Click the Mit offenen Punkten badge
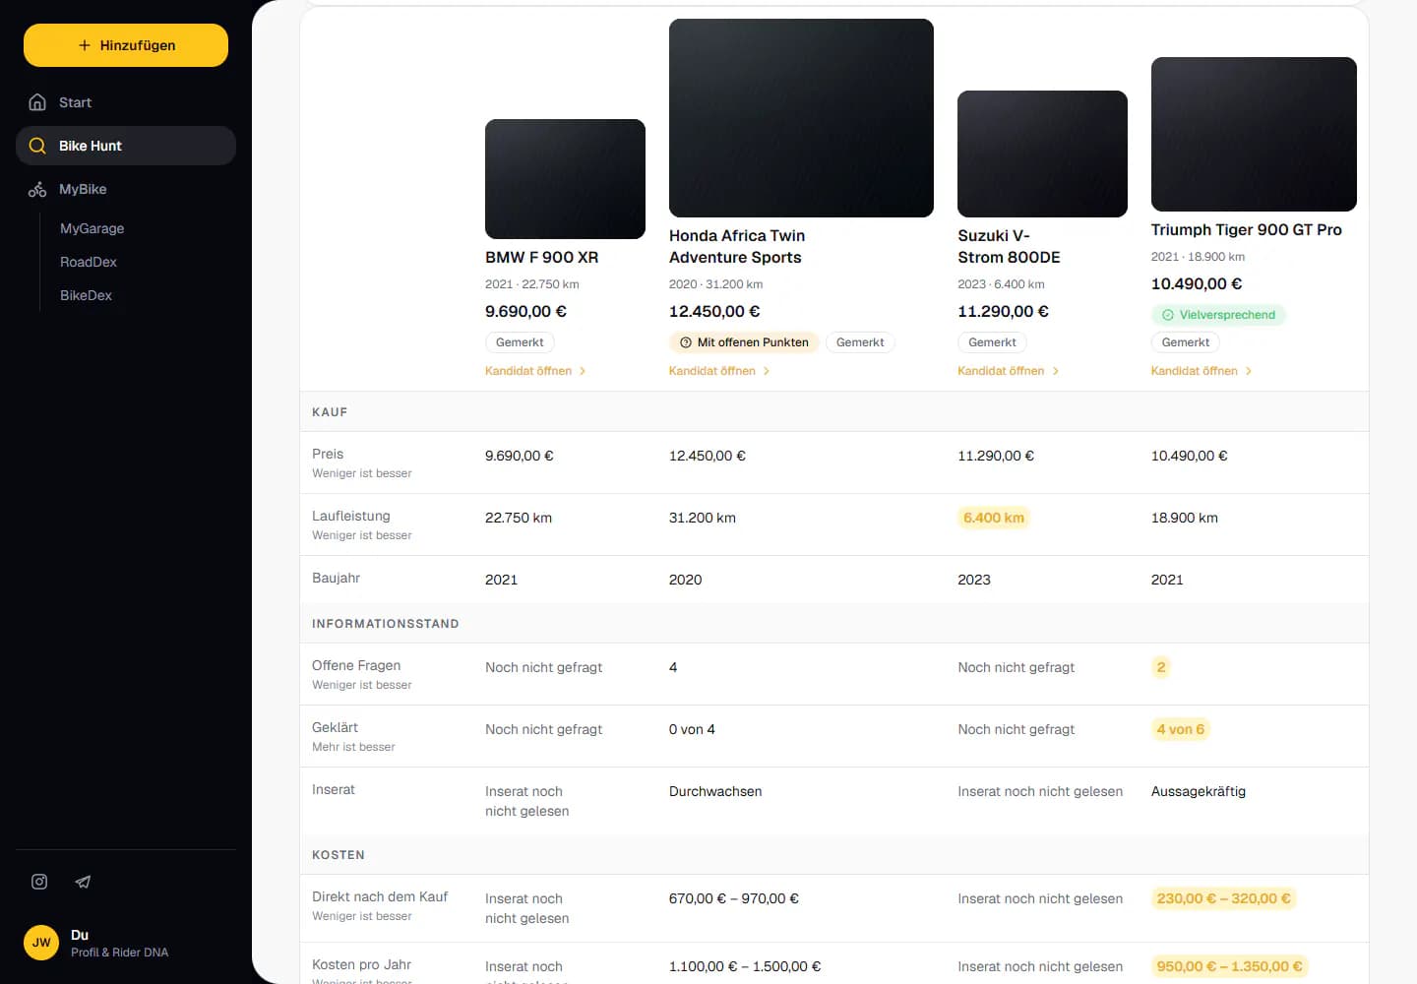Viewport: 1417px width, 984px height. tap(744, 342)
